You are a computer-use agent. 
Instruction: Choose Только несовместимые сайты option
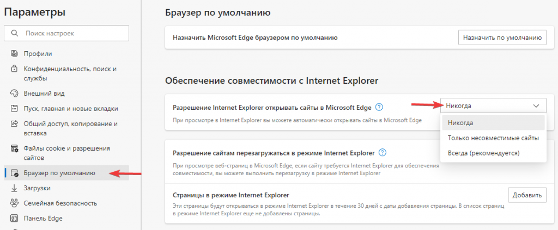[493, 138]
